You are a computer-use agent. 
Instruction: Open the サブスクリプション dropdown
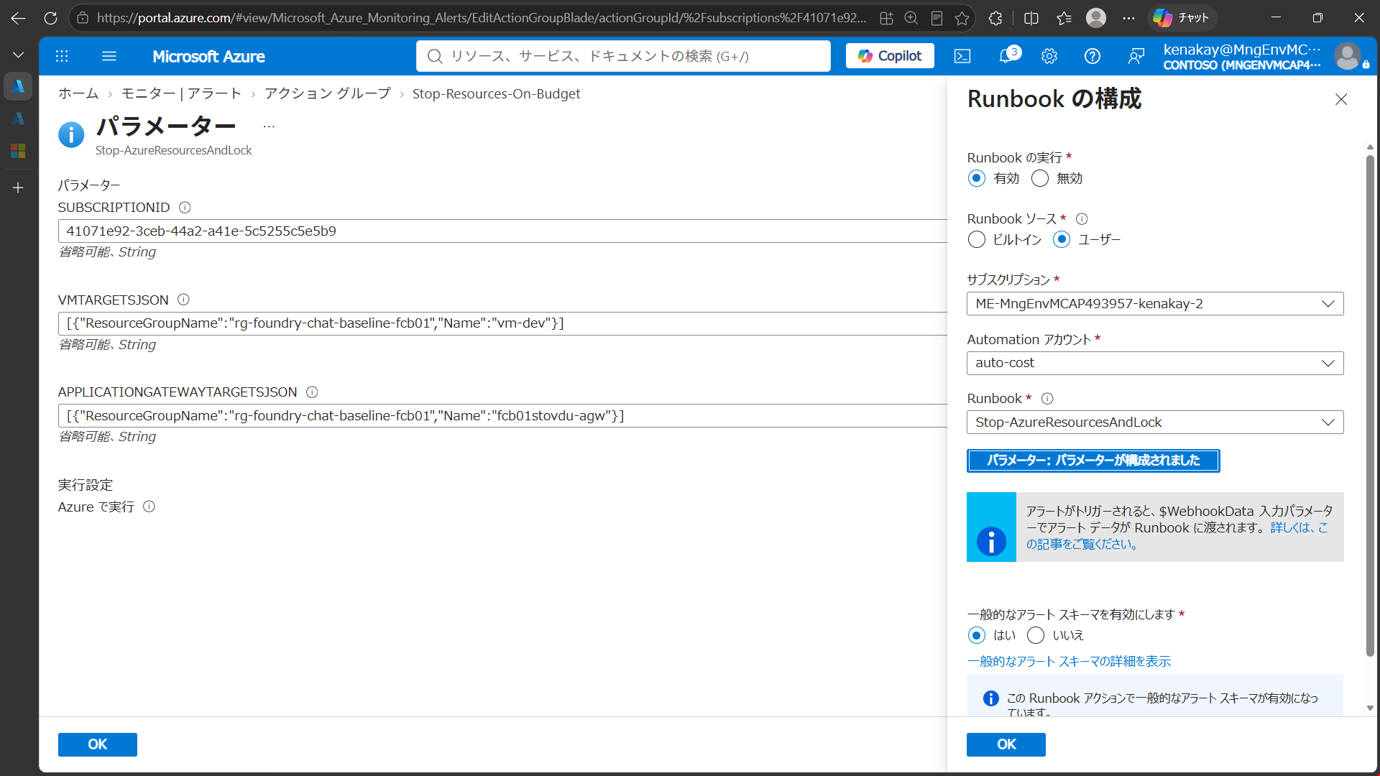pos(1155,304)
